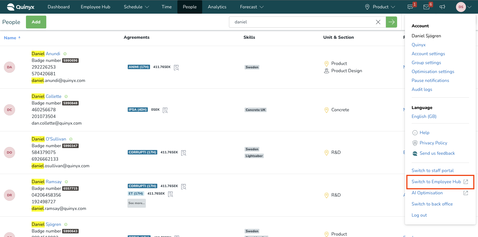This screenshot has height=237, width=478.
Task: Open Daniel Ramsay's profile
Action: coord(47,182)
